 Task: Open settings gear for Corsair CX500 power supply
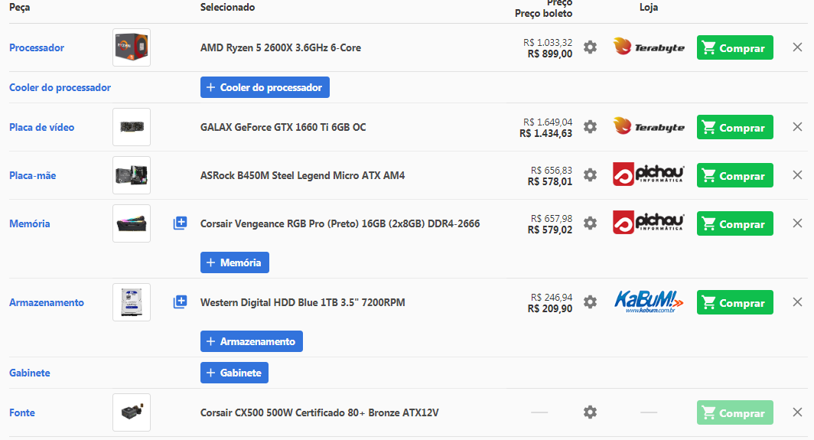click(590, 412)
